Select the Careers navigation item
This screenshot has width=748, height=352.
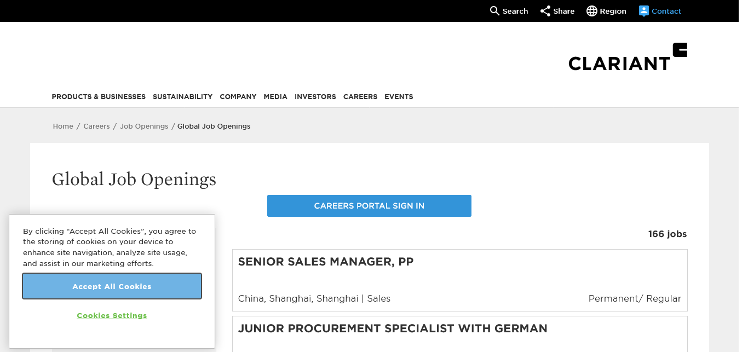[360, 97]
